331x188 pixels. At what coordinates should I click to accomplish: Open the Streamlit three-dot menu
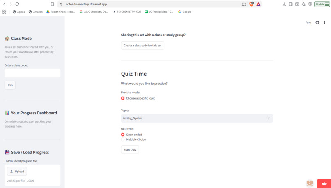[325, 23]
